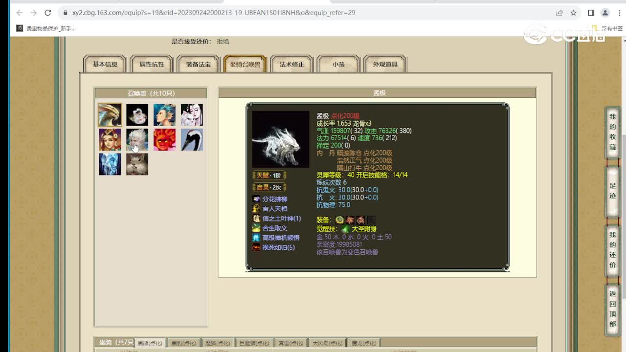Select the crane bird summon portrait
The image size is (626, 352).
[192, 140]
